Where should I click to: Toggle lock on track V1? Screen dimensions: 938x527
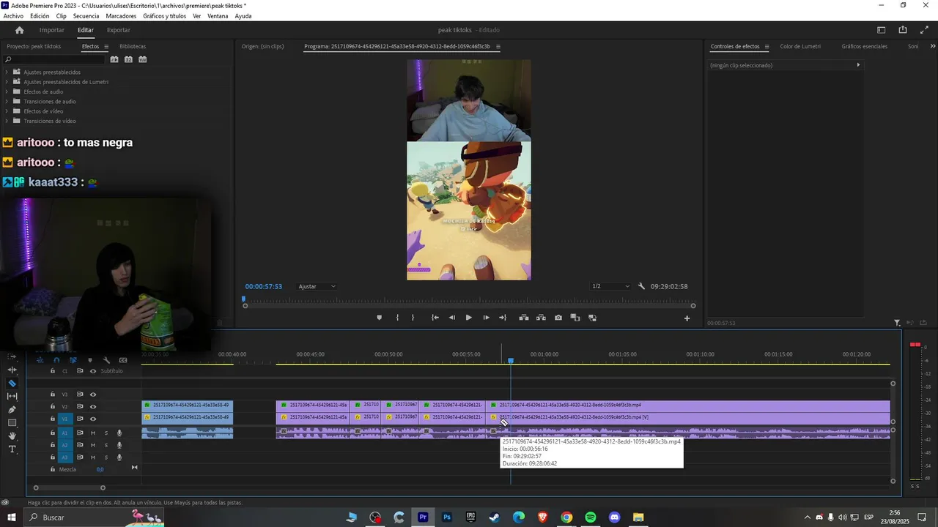[52, 419]
